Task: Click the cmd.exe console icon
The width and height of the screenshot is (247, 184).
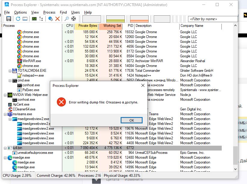Action: 15,81
